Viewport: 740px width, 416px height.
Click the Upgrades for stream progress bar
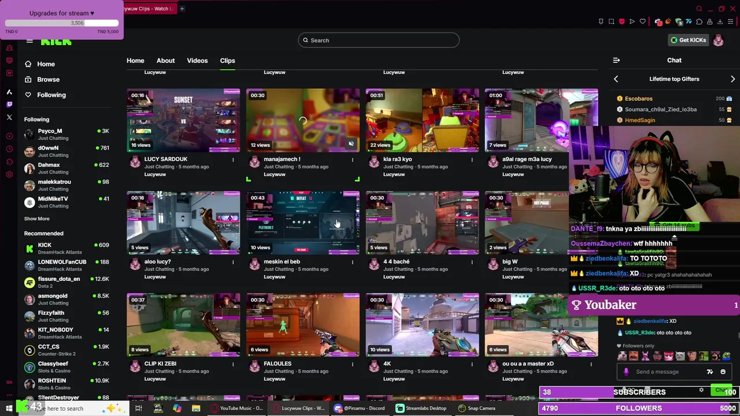click(x=62, y=23)
